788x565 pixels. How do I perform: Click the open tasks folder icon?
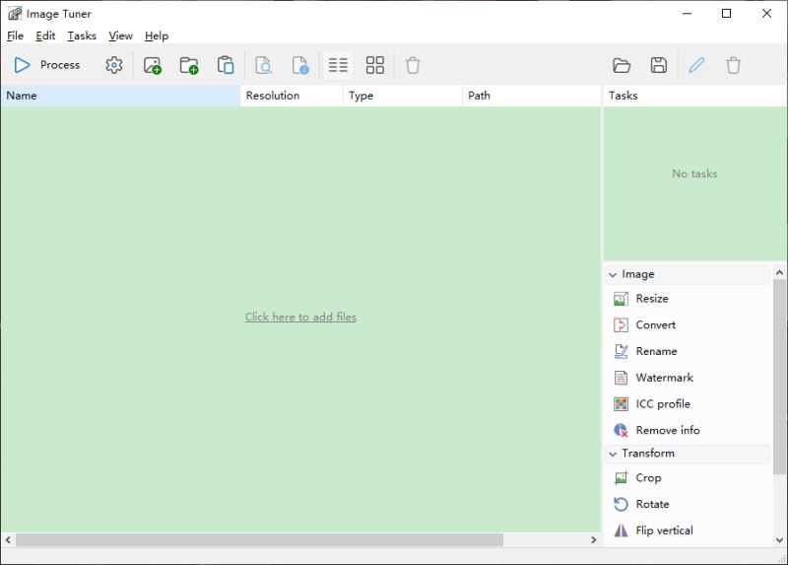622,65
